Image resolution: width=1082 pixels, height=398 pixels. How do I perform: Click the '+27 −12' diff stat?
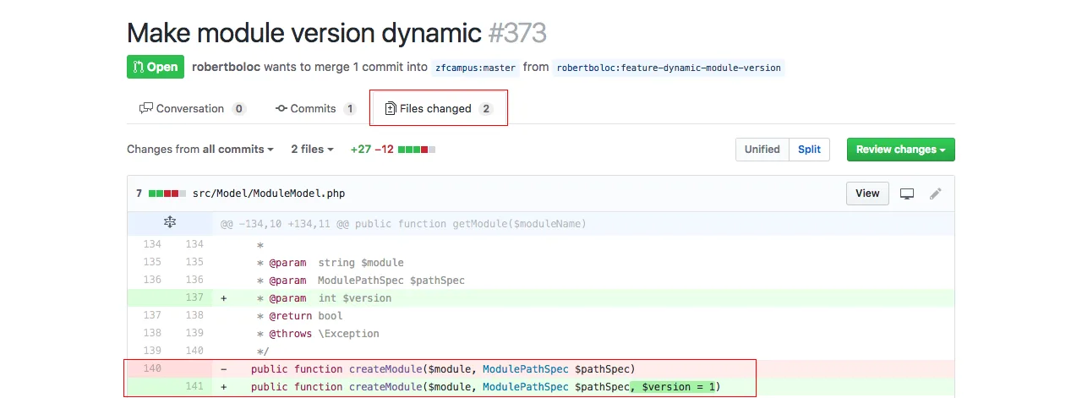click(372, 149)
